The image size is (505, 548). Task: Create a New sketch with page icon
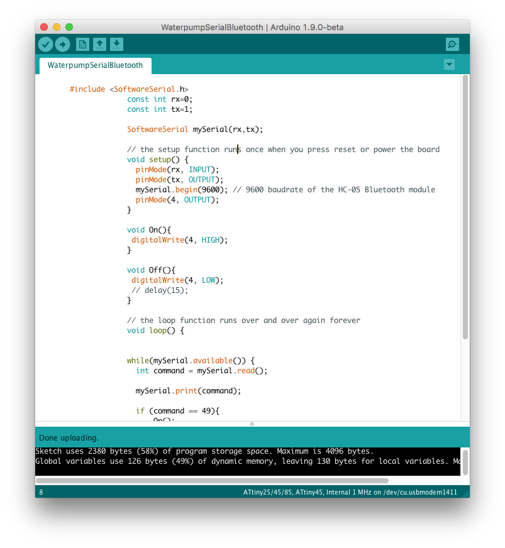[82, 45]
